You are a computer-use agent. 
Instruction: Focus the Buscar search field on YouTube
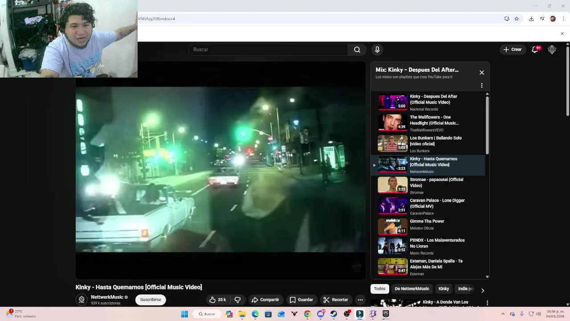point(268,49)
